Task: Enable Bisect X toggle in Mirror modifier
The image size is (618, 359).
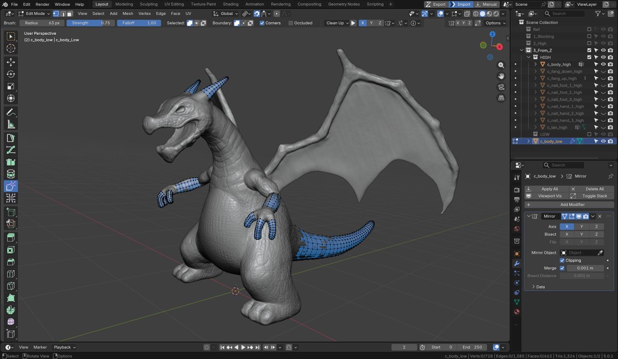Action: (567, 234)
